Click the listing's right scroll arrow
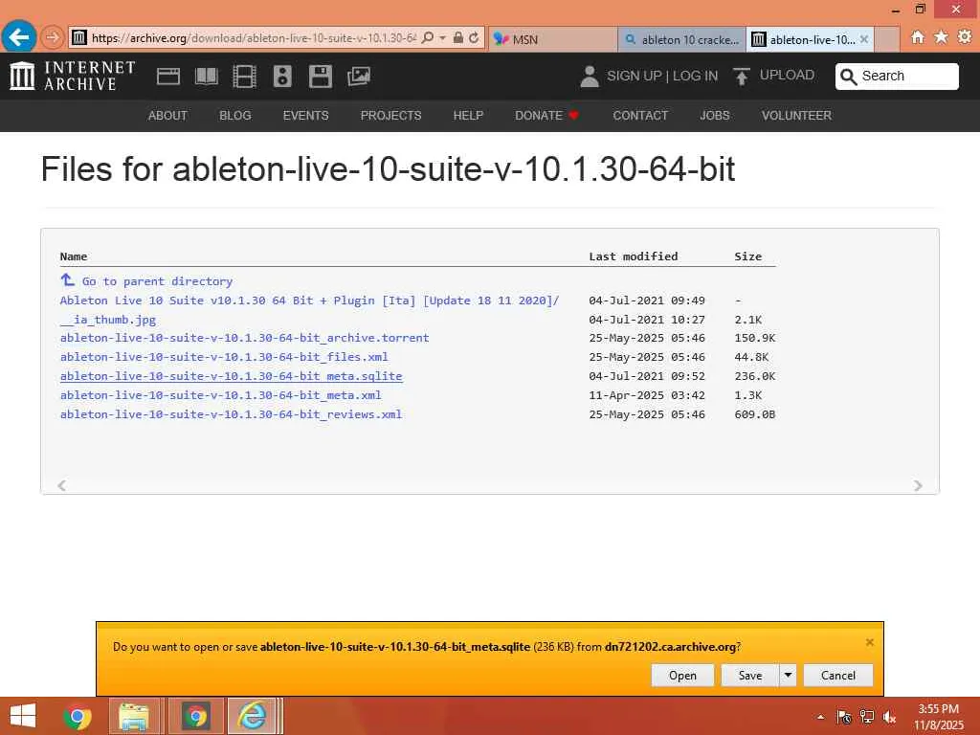Viewport: 980px width, 735px height. click(x=918, y=485)
